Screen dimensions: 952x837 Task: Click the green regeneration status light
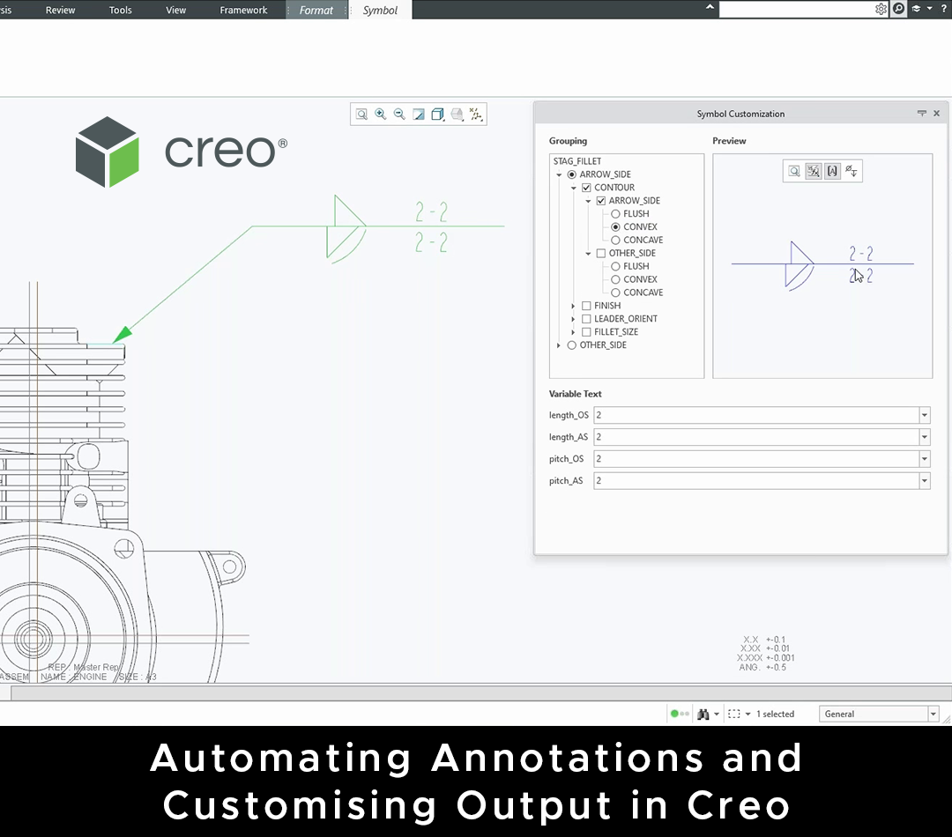[x=674, y=714]
